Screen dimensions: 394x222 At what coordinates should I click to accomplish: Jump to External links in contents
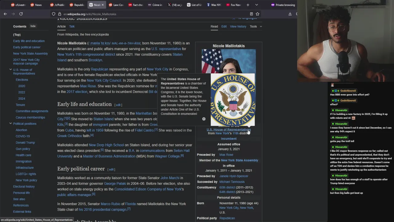pyautogui.click(x=22, y=212)
